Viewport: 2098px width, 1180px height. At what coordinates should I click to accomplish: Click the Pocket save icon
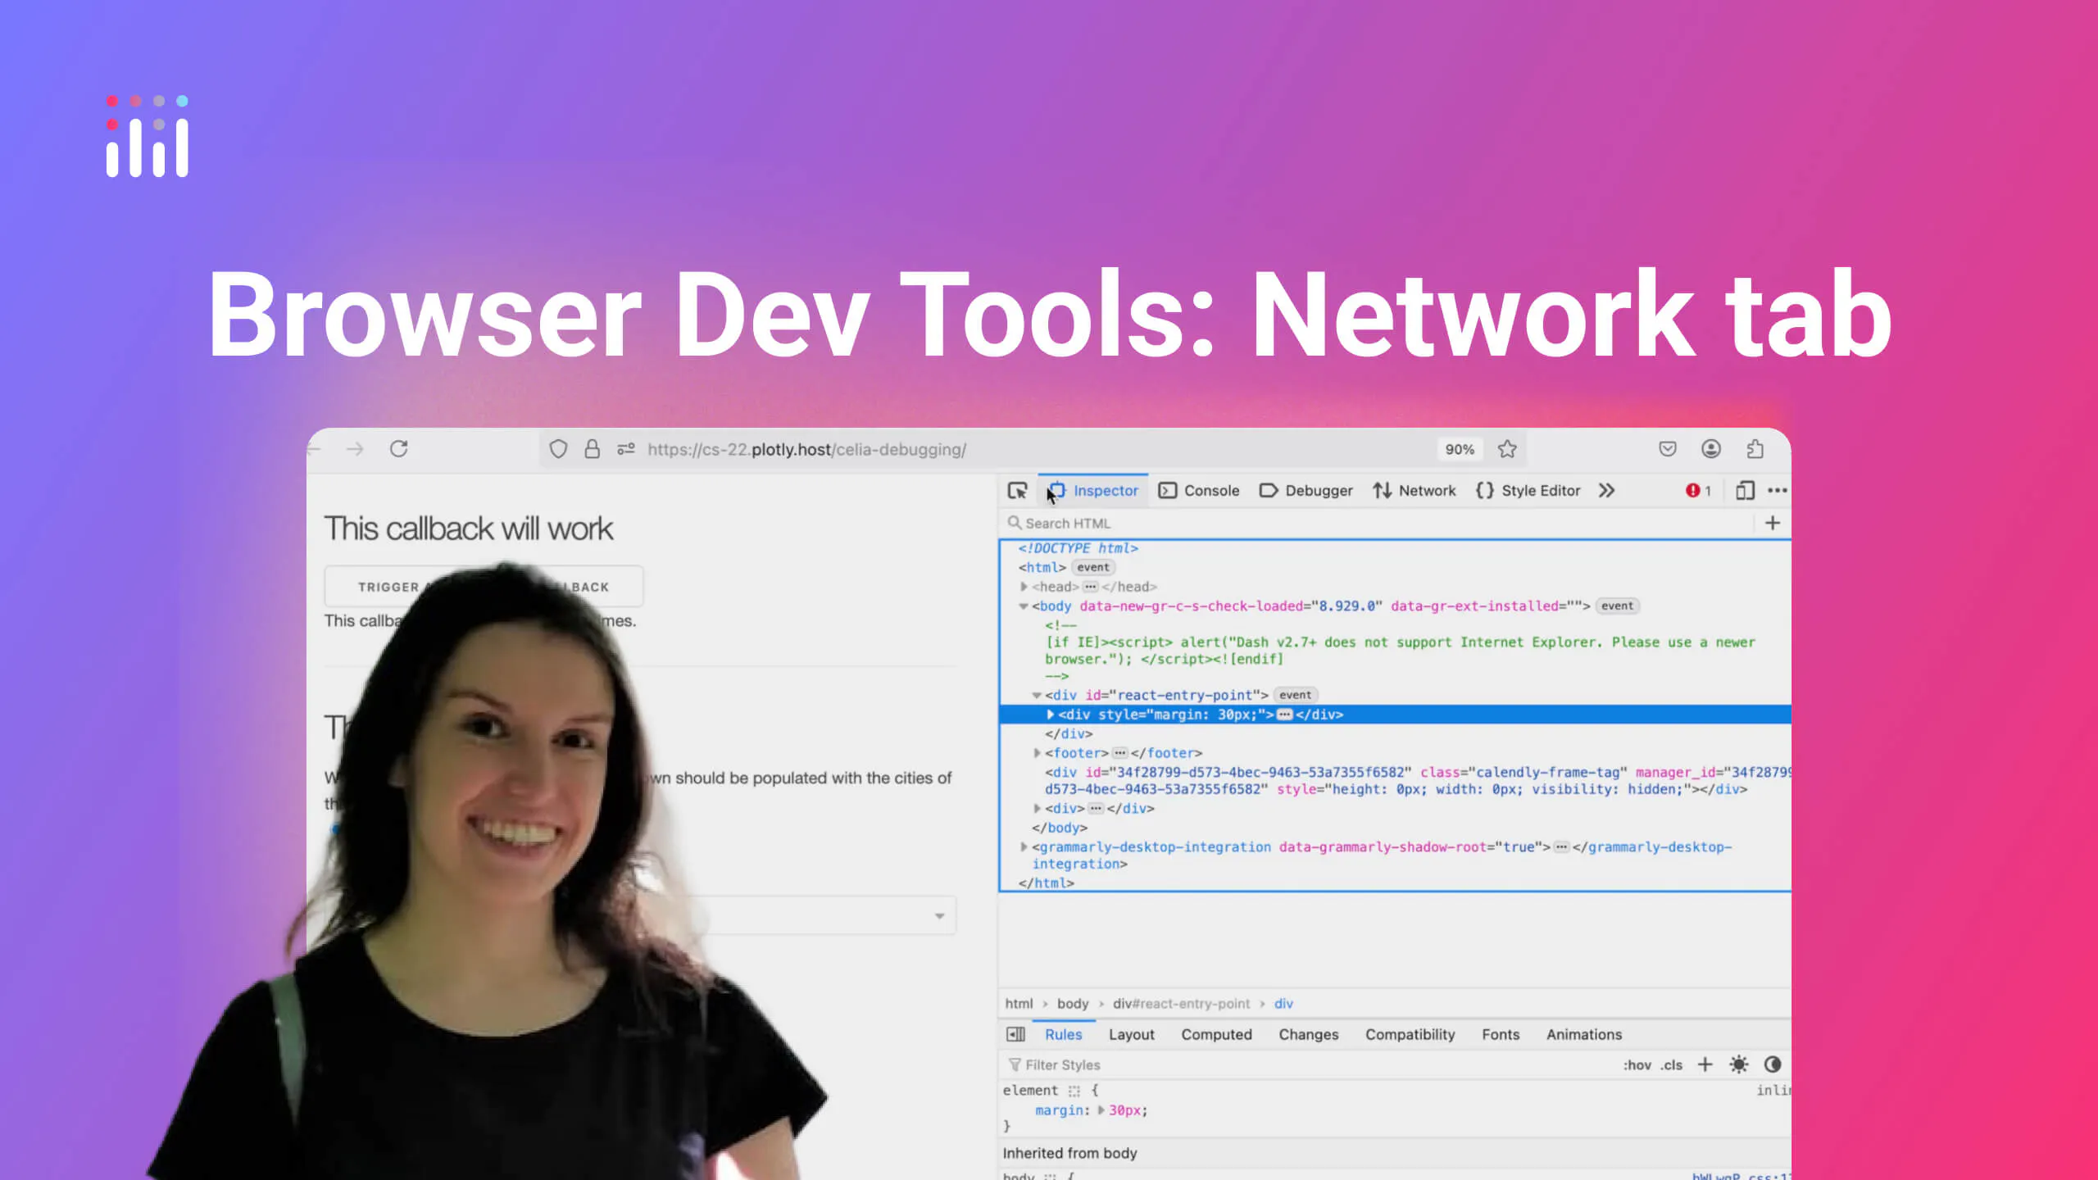coord(1668,449)
